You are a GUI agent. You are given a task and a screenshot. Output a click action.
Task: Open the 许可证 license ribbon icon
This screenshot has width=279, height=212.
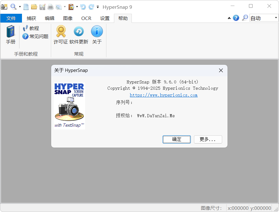pyautogui.click(x=61, y=35)
